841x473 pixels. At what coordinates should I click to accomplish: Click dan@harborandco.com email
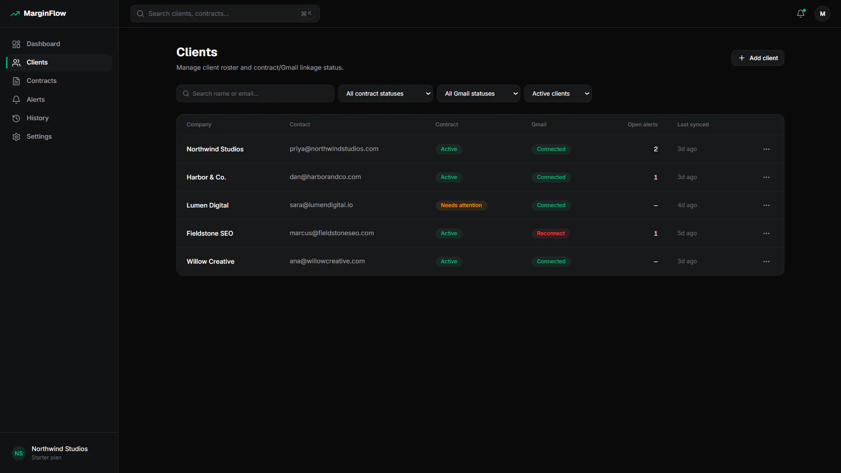[x=325, y=177]
